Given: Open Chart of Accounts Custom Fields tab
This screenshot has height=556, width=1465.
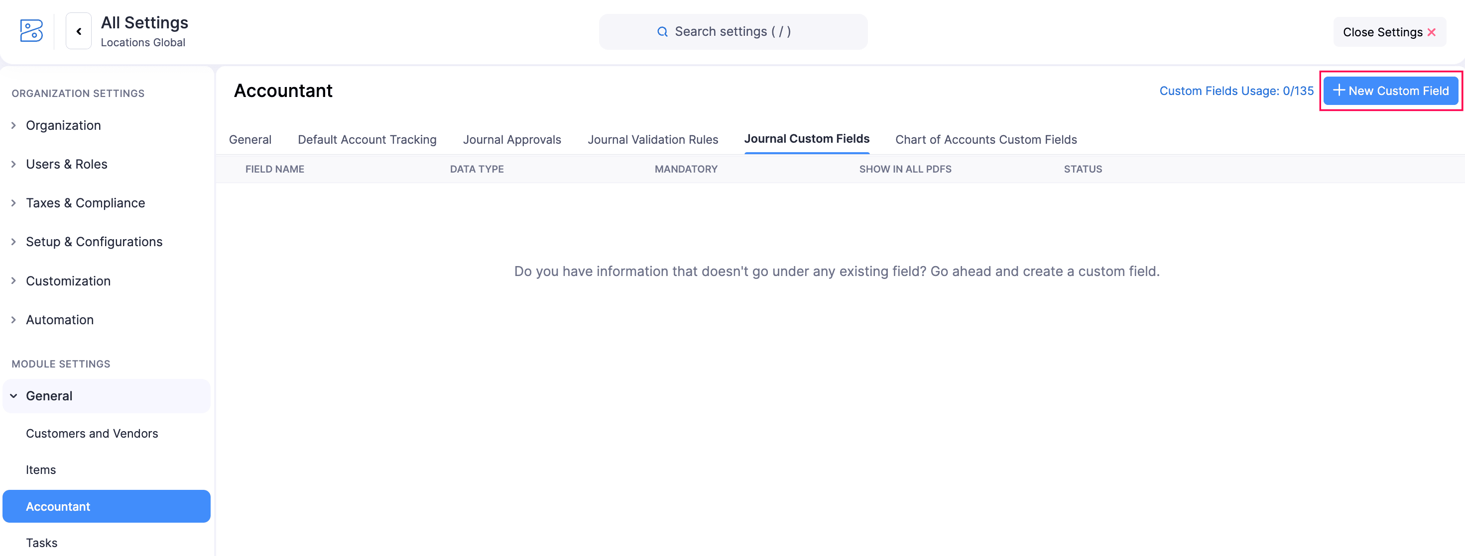Looking at the screenshot, I should pos(985,140).
